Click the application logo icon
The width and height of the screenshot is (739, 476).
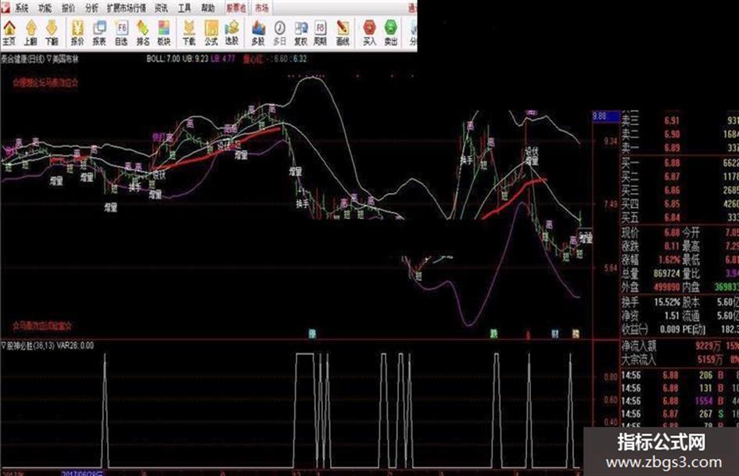pos(5,8)
